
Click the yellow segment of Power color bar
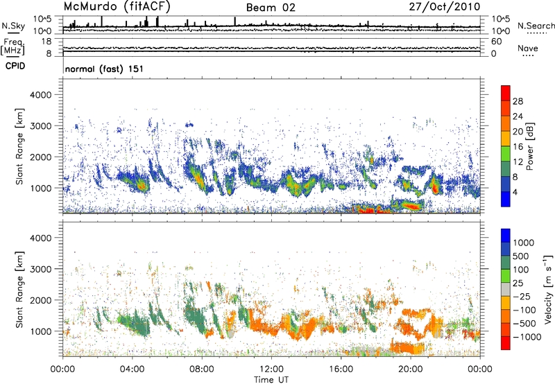point(506,139)
